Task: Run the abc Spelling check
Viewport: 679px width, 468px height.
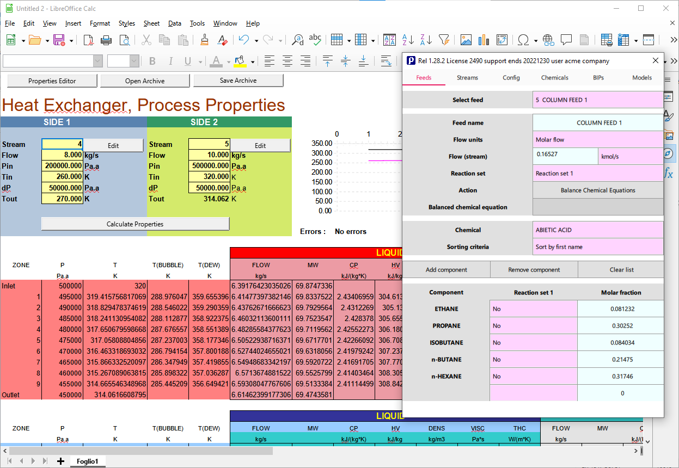Action: (x=315, y=40)
